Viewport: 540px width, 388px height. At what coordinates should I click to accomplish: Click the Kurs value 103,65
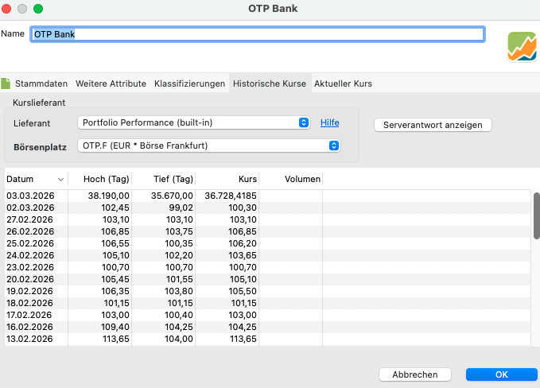point(243,255)
